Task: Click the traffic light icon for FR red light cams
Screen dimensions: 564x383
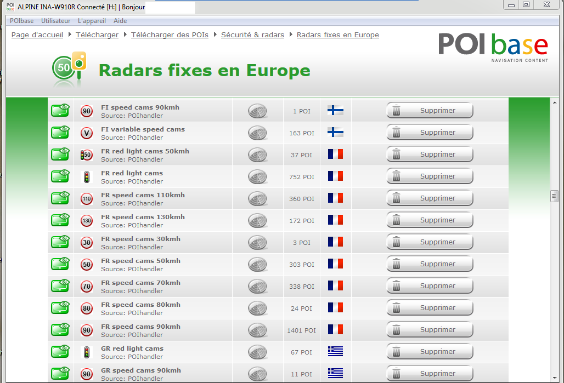Action: tap(87, 176)
